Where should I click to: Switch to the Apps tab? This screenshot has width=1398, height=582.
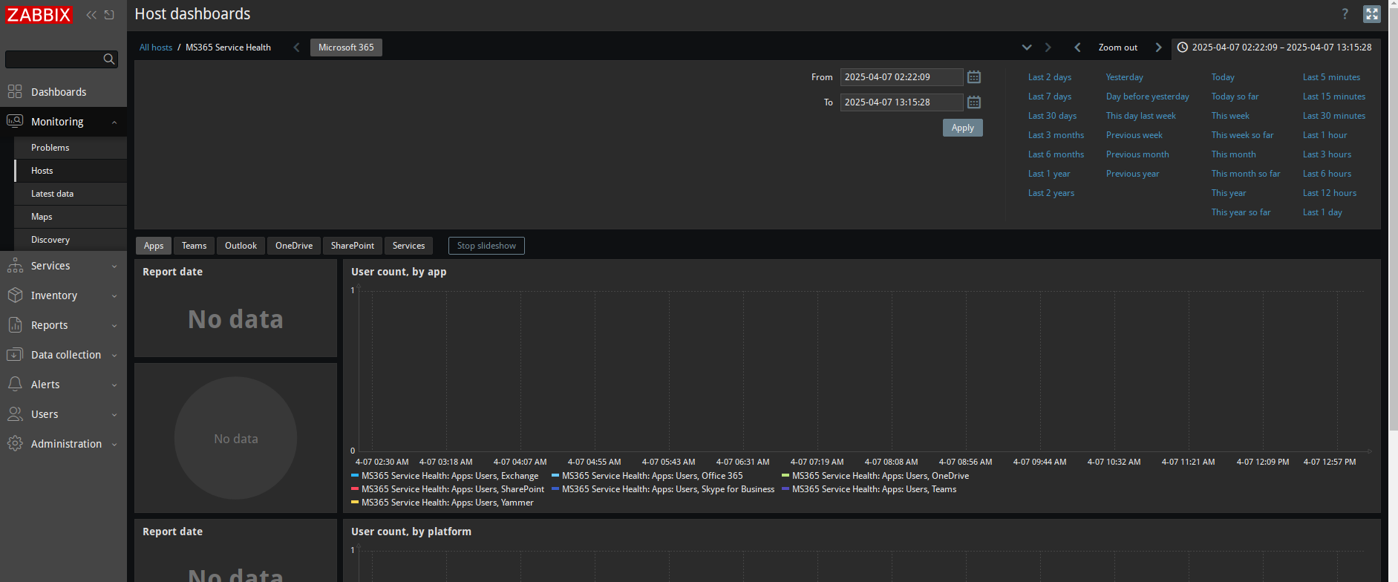click(154, 246)
